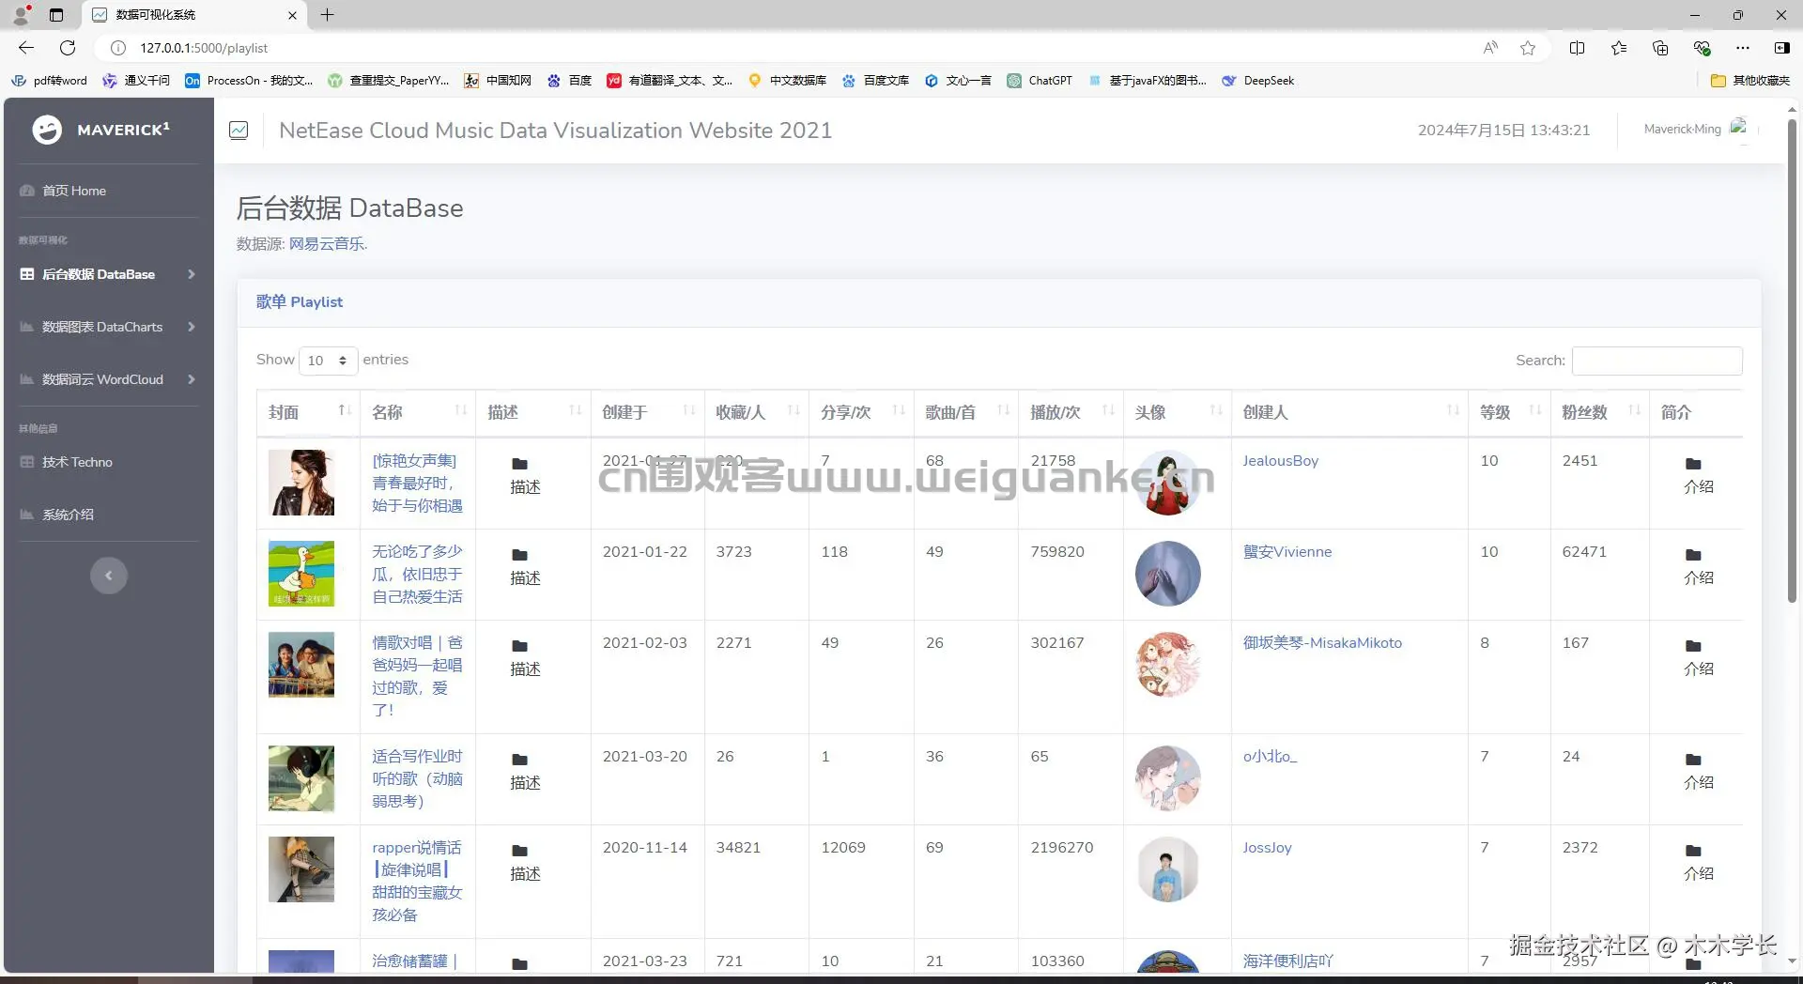
Task: Click the Read aloud icon in address bar
Action: pyautogui.click(x=1490, y=48)
